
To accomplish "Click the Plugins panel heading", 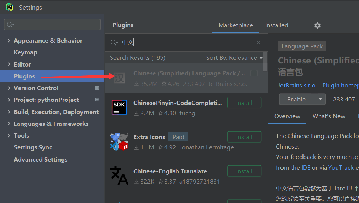I will pyautogui.click(x=123, y=25).
